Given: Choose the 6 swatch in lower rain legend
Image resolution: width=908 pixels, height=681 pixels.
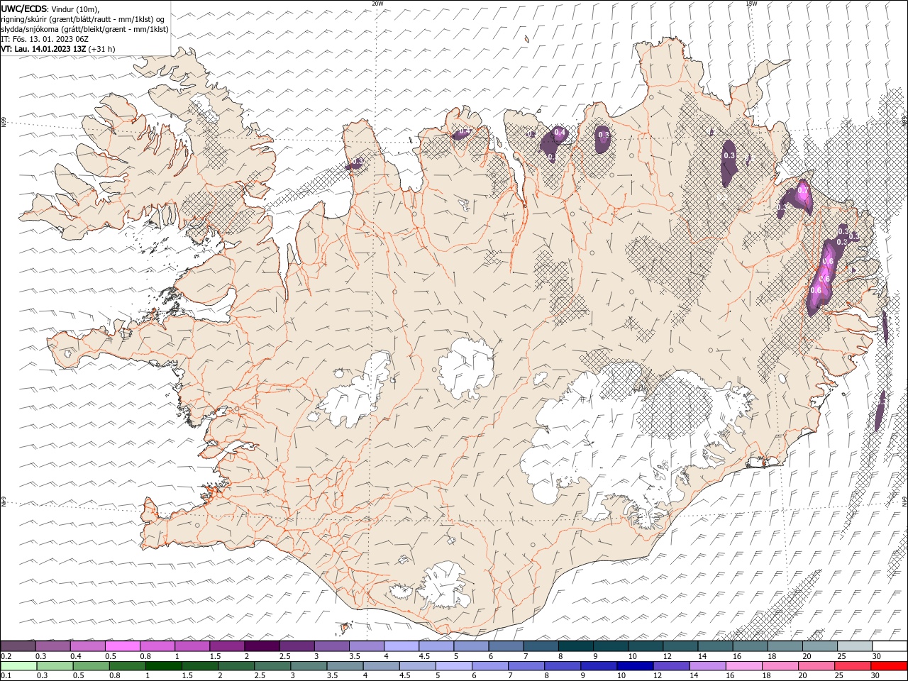Looking at the screenshot, I should [x=489, y=665].
